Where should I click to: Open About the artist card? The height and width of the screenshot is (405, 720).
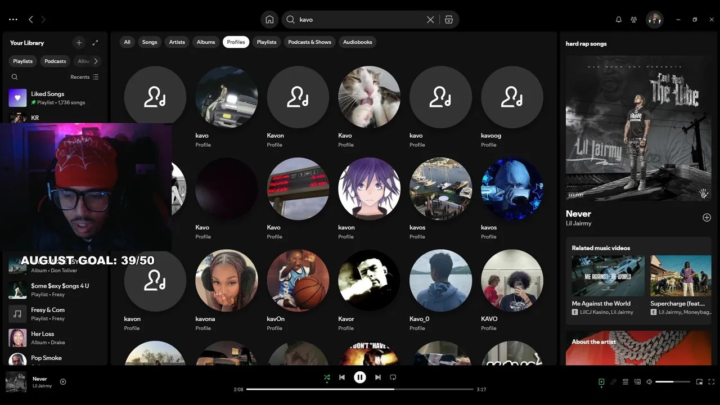click(x=638, y=348)
